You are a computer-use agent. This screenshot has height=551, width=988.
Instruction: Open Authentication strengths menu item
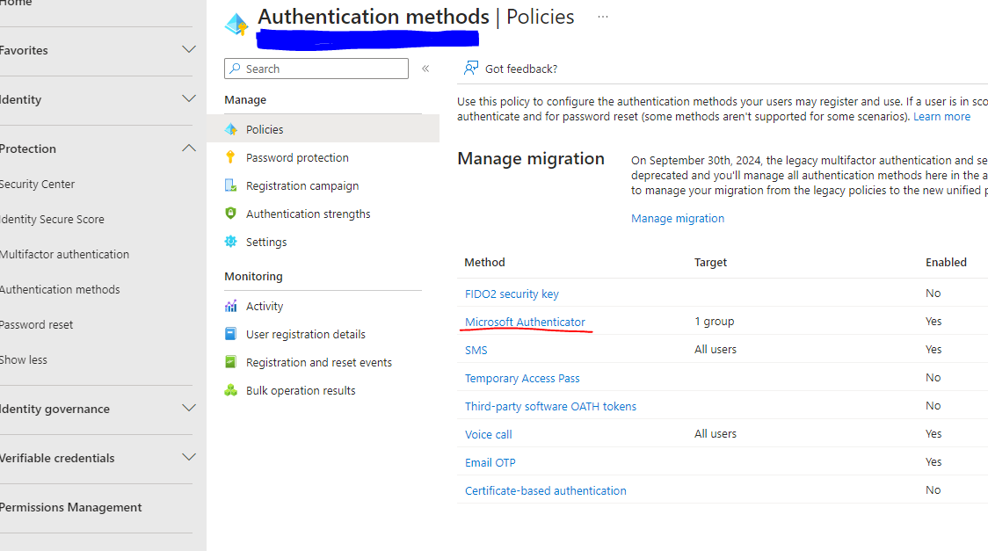click(309, 214)
